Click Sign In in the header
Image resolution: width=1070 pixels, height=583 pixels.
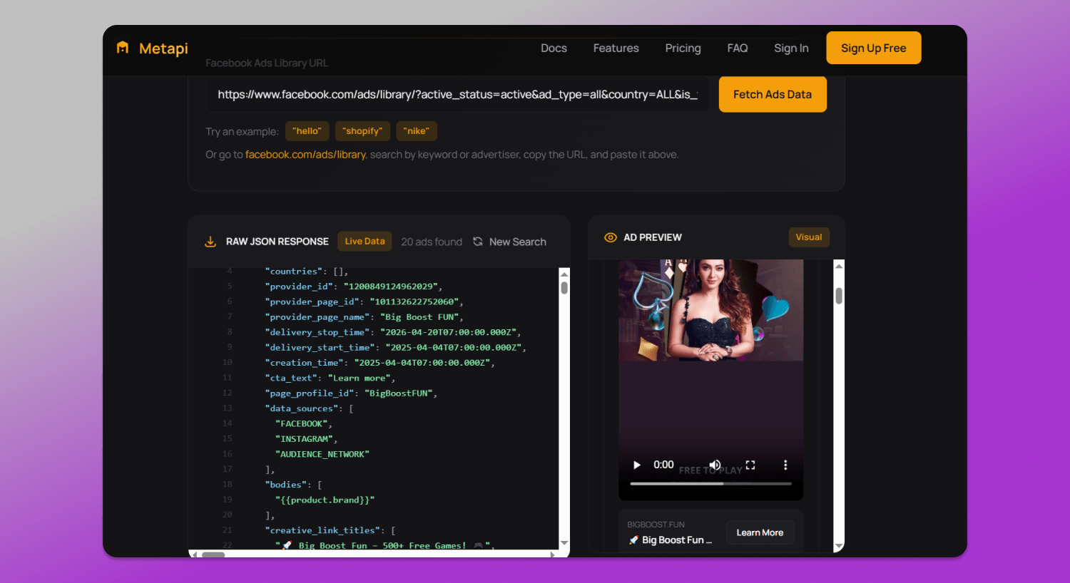(791, 48)
